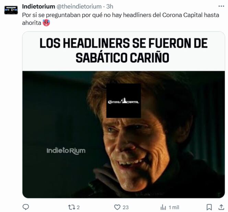Click the 1 mil views count
This screenshot has width=228, height=212.
coord(174,207)
